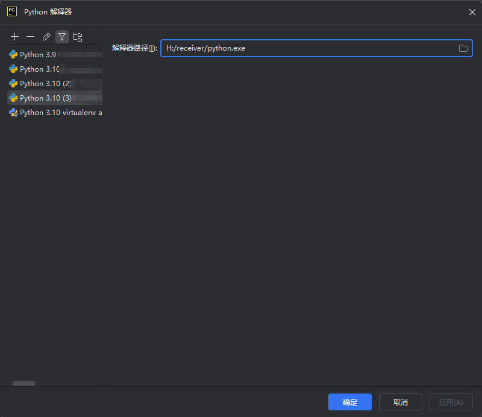Rename interpreter using the pencil icon
482x417 pixels.
point(46,37)
